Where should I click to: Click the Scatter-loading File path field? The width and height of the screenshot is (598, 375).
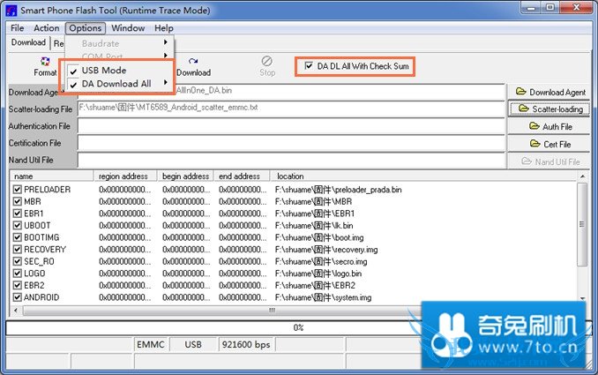coord(291,109)
